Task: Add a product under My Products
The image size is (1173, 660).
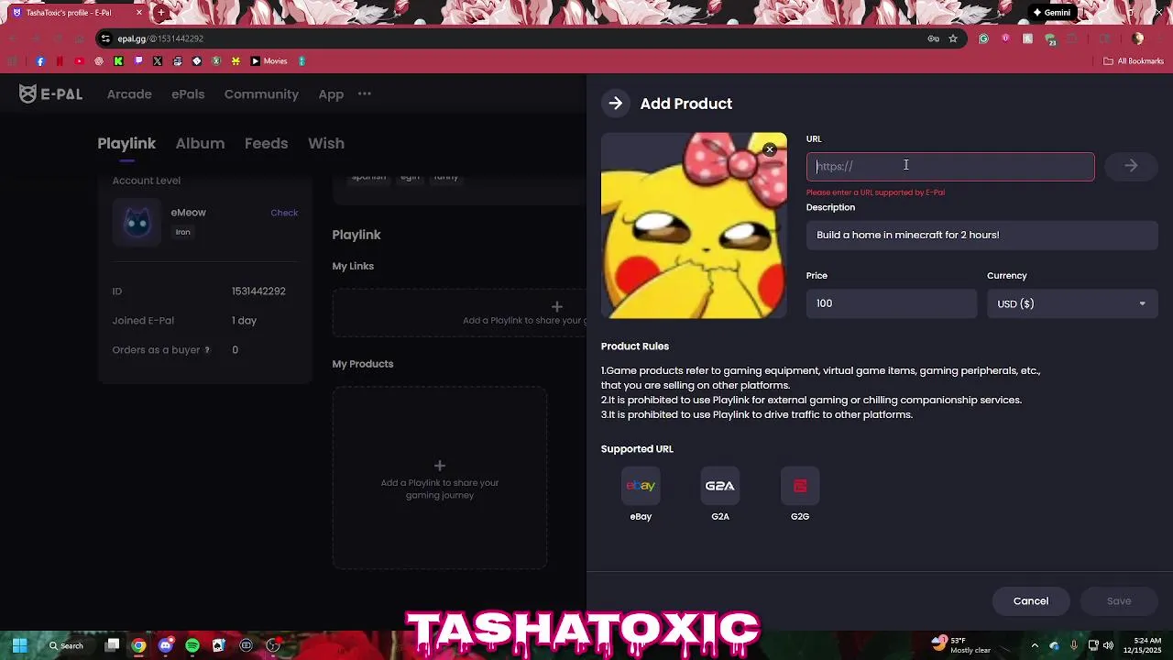Action: pos(440,478)
